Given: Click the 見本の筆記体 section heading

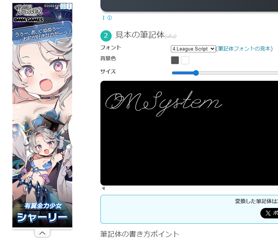Looking at the screenshot, I should coord(140,35).
